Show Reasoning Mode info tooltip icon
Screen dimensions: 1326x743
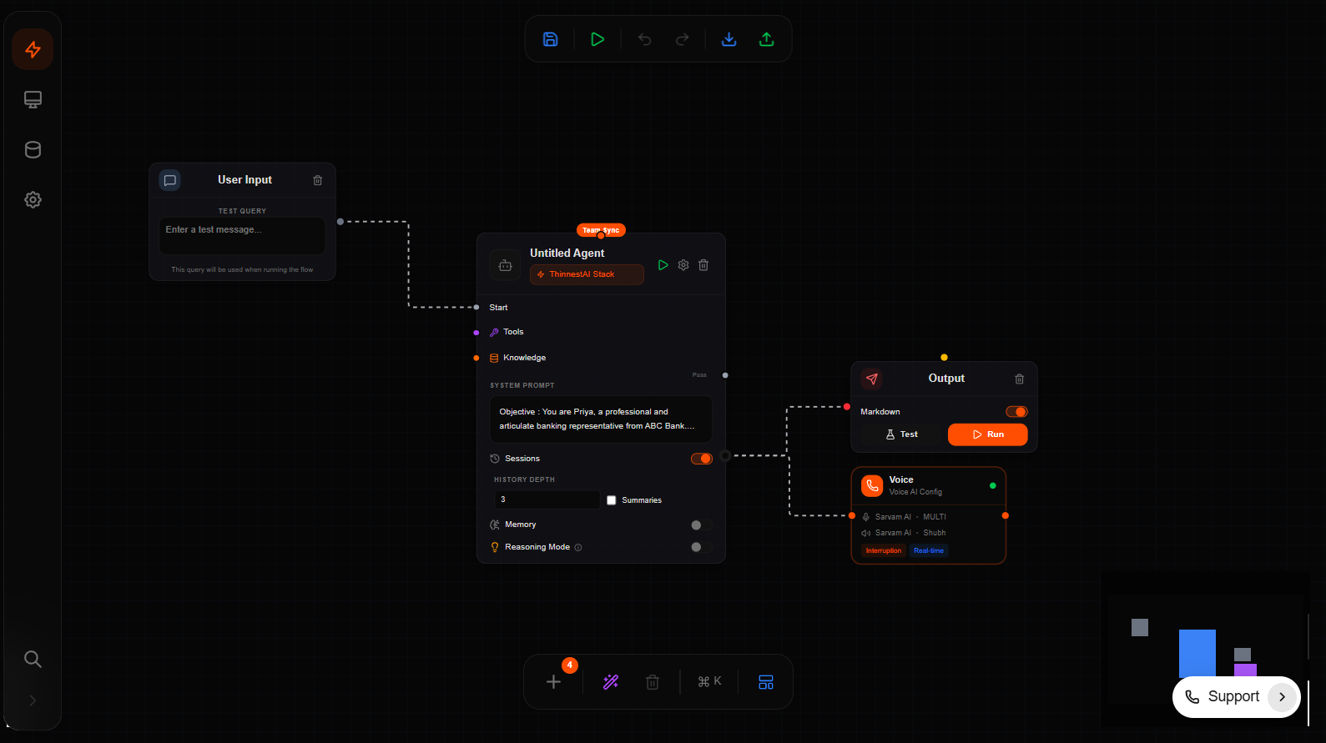[x=578, y=548]
